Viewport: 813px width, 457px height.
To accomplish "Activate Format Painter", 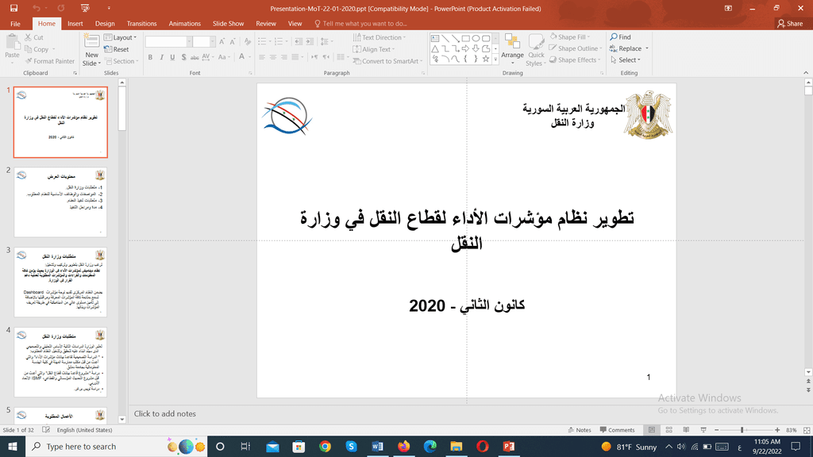I will pos(50,61).
